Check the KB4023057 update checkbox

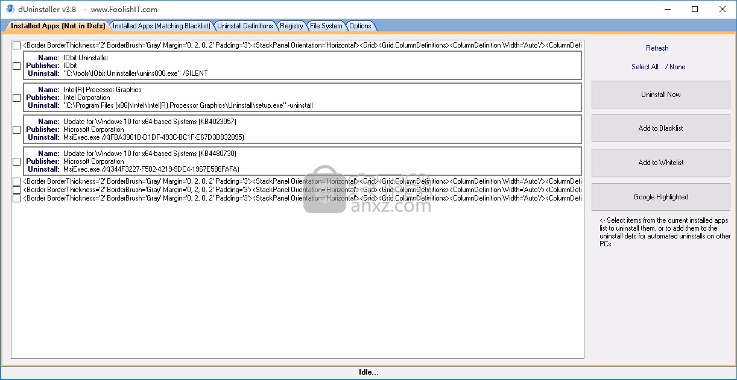point(17,129)
